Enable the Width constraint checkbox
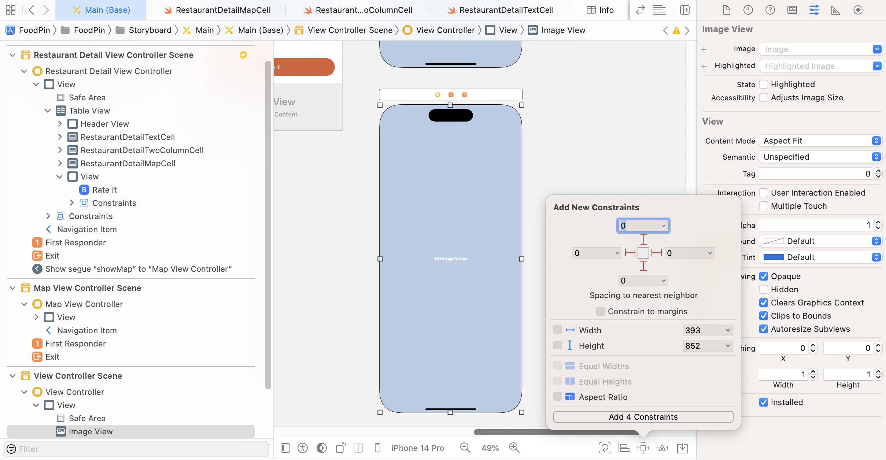The height and width of the screenshot is (460, 886). 558,330
